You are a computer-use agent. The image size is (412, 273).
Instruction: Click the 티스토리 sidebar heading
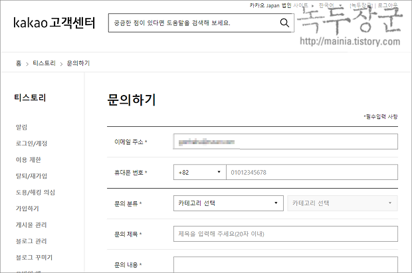click(30, 98)
